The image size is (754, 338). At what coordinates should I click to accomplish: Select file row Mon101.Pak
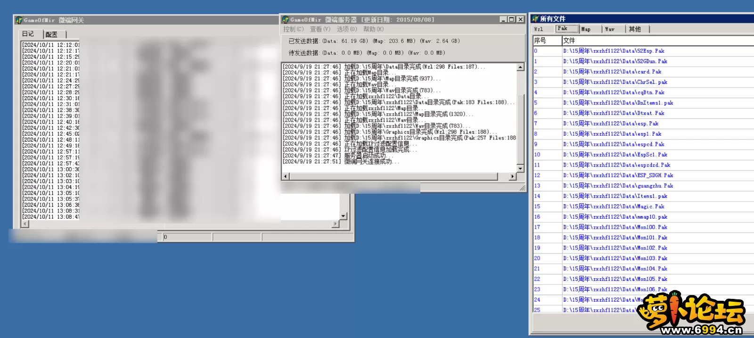(x=643, y=238)
